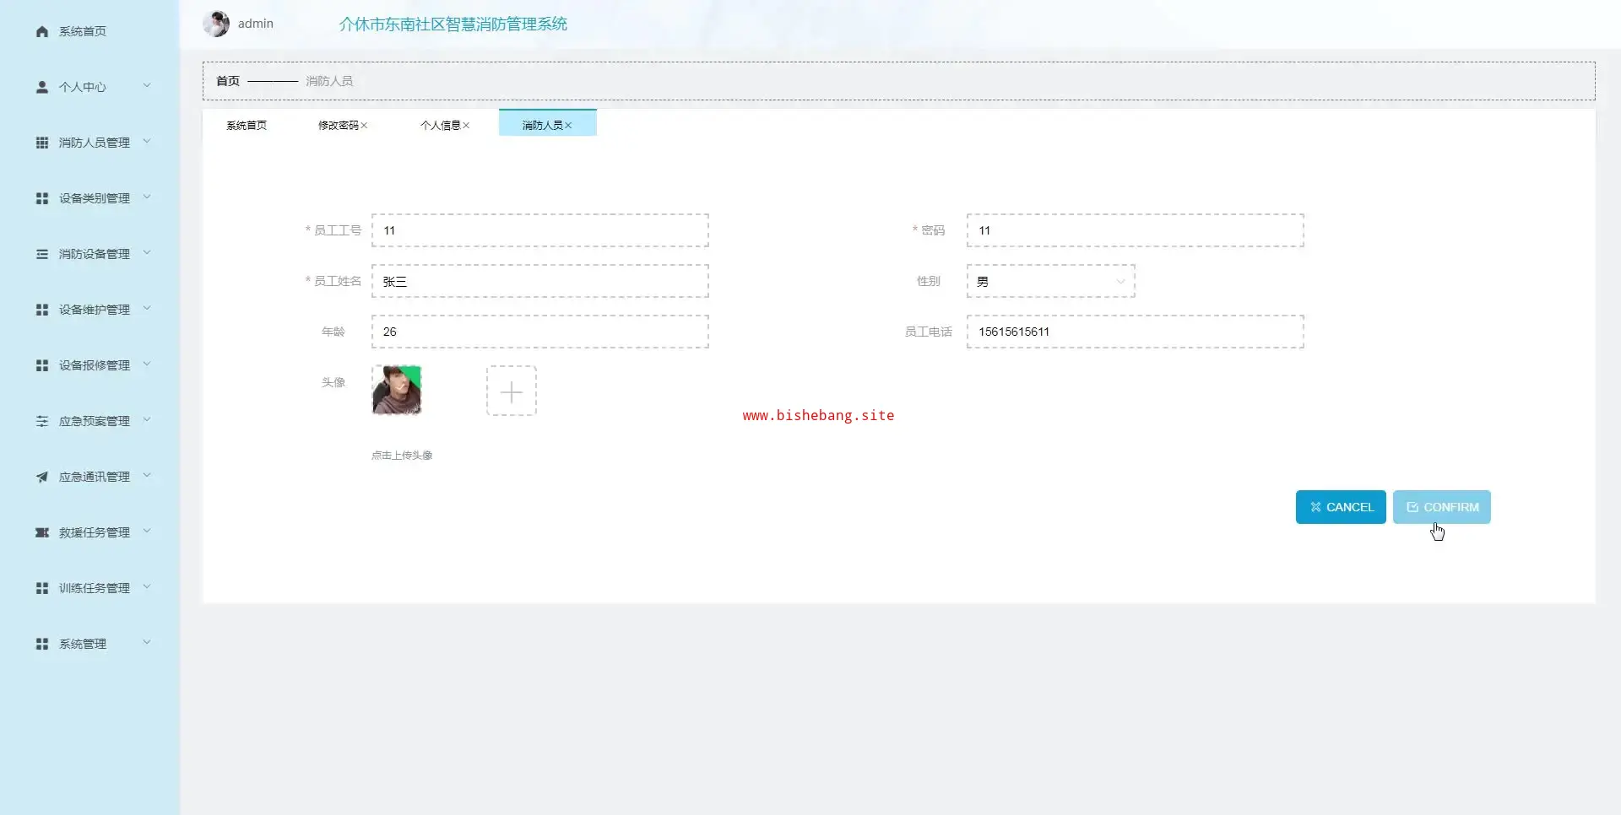
Task: Click the 密码 input field
Action: [1136, 230]
